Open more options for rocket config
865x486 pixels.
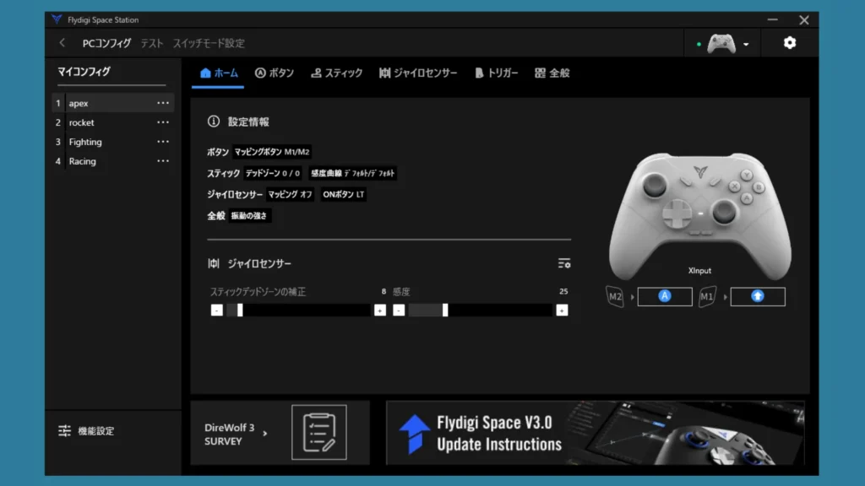pos(163,122)
